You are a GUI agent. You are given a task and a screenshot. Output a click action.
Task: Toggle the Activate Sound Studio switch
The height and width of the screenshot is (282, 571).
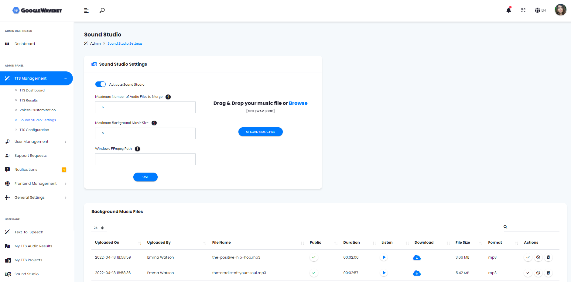pos(101,84)
